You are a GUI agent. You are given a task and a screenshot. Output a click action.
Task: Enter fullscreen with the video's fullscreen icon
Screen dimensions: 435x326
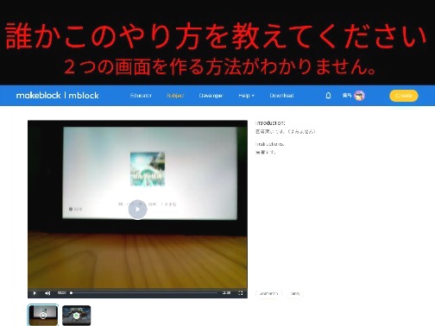(241, 293)
